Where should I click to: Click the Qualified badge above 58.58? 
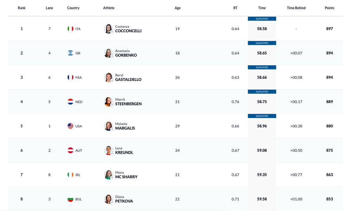tap(262, 19)
